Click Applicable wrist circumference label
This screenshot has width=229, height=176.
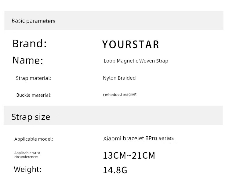(27, 155)
